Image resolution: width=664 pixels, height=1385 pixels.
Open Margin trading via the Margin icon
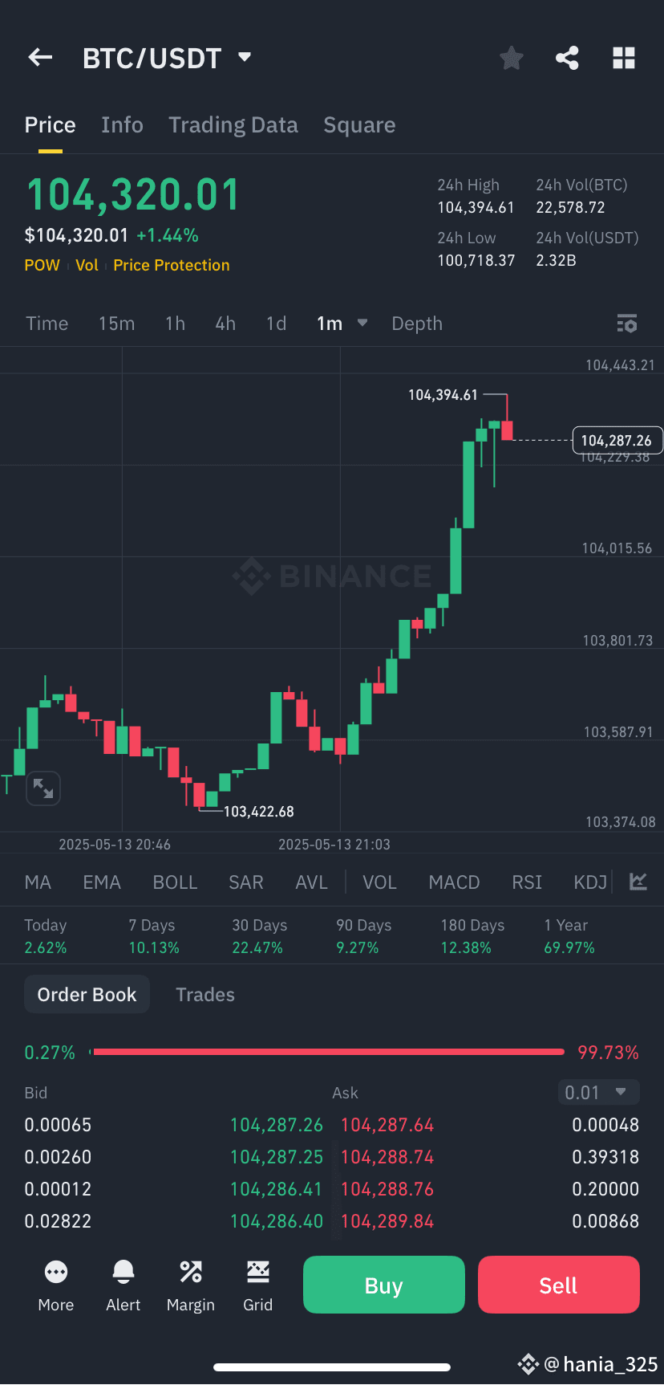tap(190, 1285)
